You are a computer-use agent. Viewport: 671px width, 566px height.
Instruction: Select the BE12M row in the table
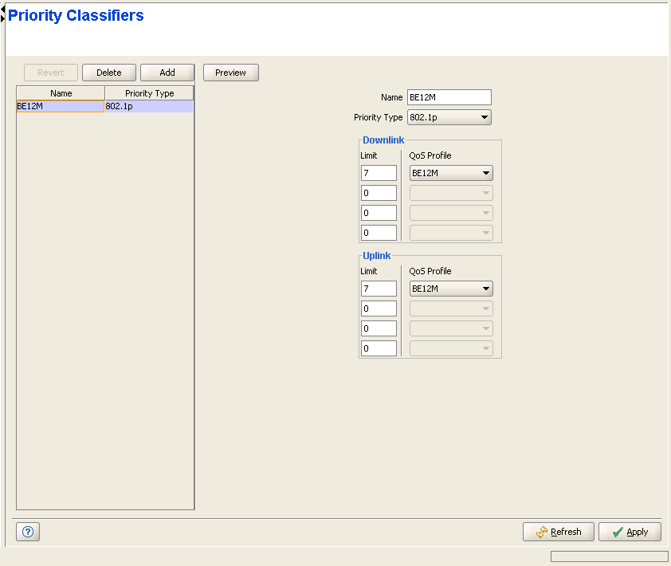point(60,106)
